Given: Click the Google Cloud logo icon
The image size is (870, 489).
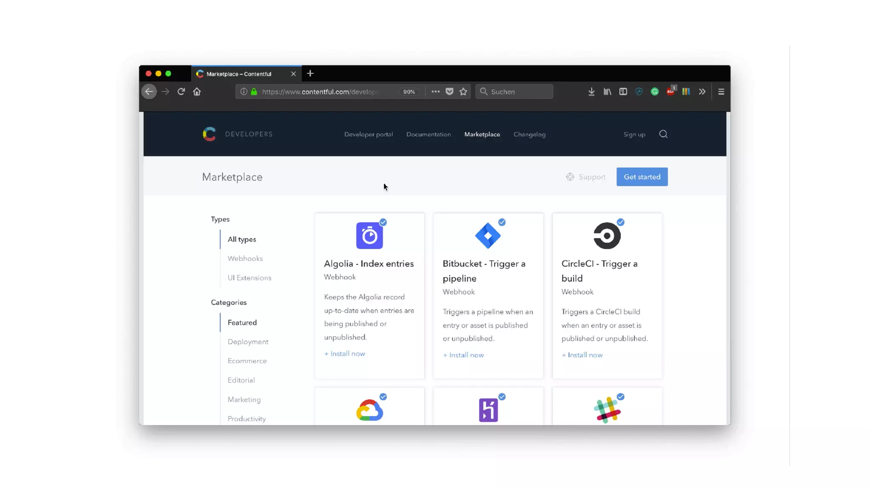Looking at the screenshot, I should pos(369,410).
